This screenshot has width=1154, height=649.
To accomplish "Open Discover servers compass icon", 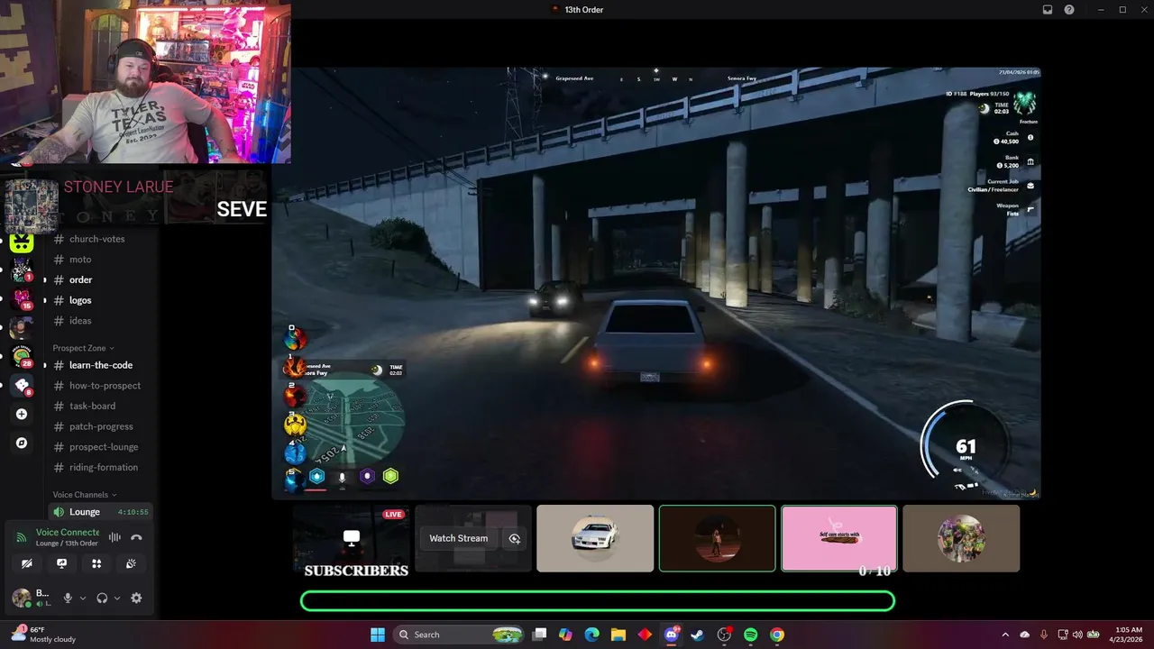I will tap(22, 443).
